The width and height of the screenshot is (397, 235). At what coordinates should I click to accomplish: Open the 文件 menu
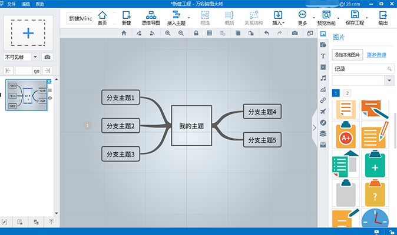[x=11, y=4]
